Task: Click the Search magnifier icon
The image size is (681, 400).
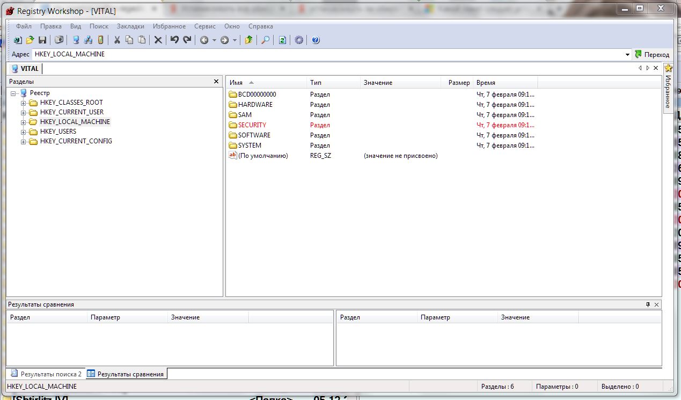Action: point(265,40)
